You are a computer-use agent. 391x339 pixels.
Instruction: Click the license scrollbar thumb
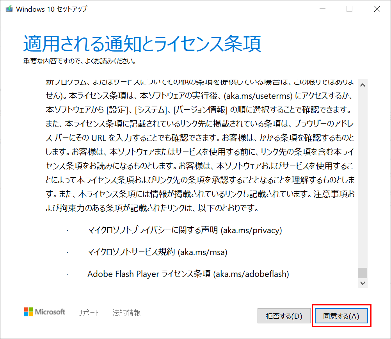pos(363,272)
